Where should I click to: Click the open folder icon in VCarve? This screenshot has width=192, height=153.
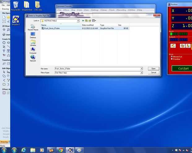[8, 17]
